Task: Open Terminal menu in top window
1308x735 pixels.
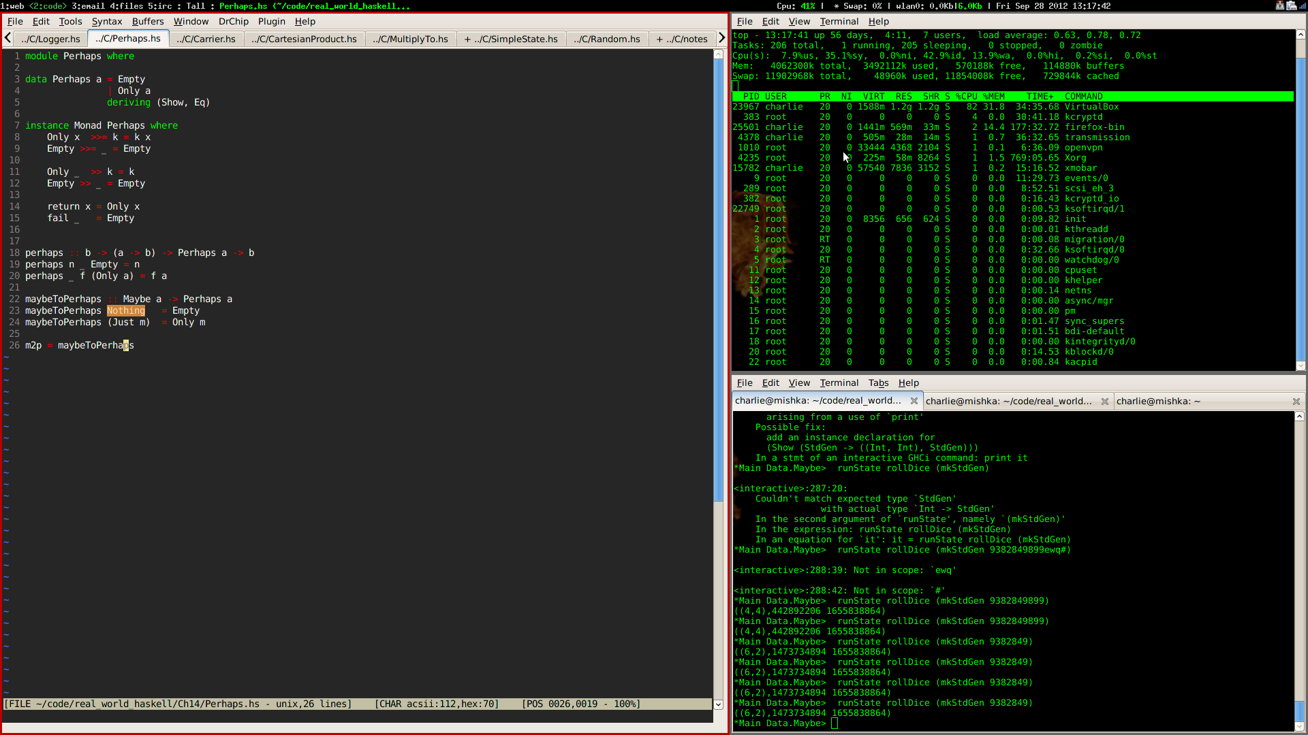Action: 839,21
